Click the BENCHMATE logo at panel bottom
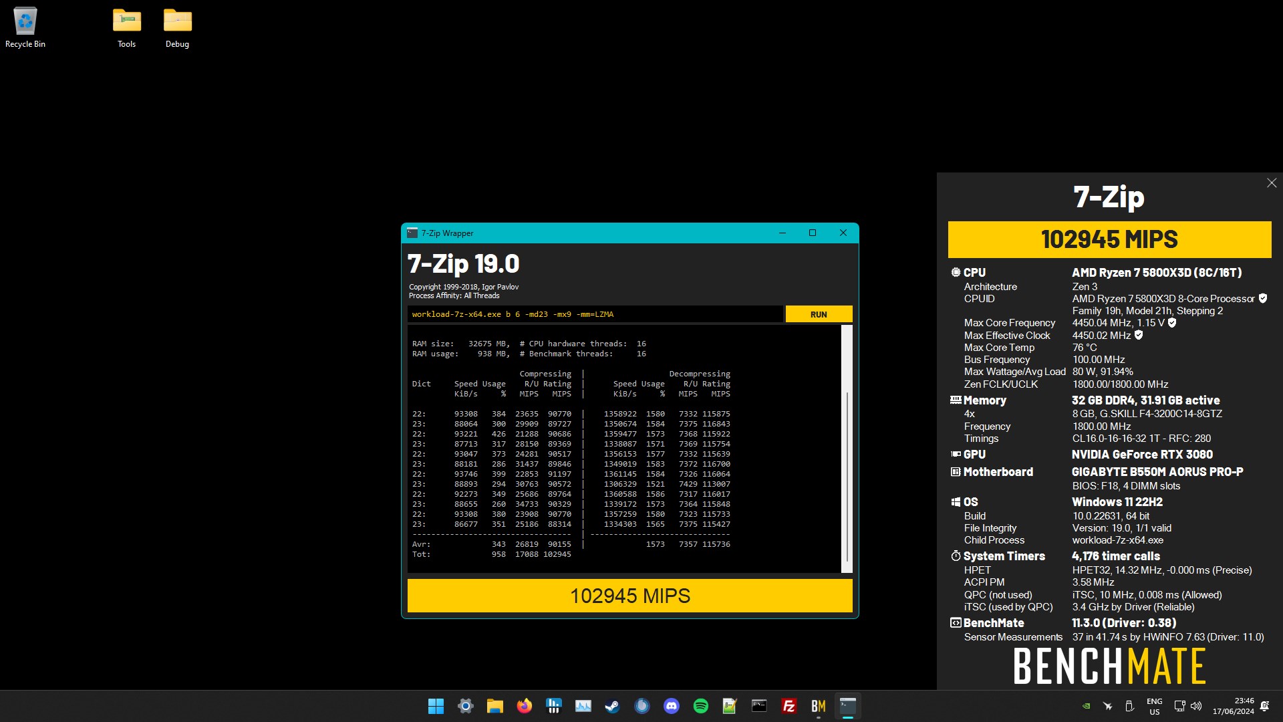1283x722 pixels. tap(1109, 666)
